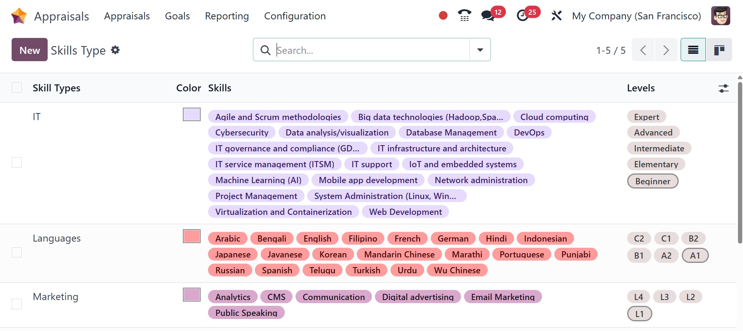Click the Languages color swatch
Screen dimensions: 743x331
point(191,236)
